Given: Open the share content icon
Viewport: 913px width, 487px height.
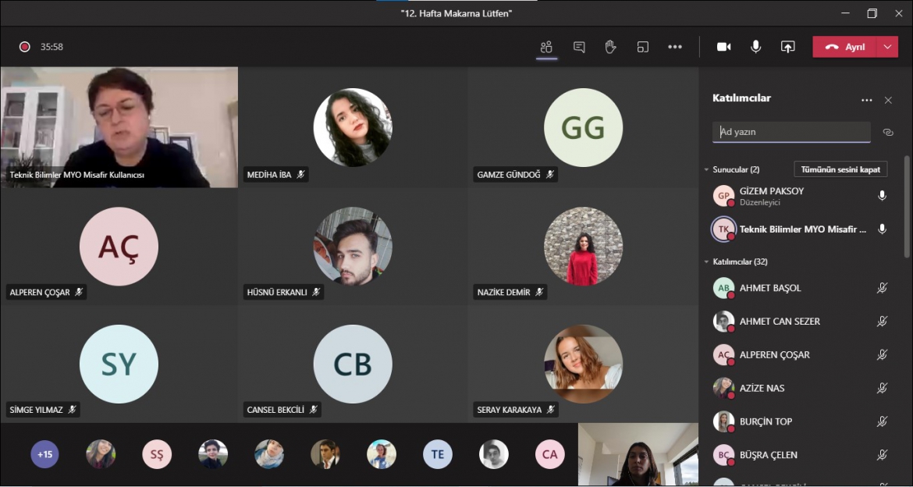Looking at the screenshot, I should click(x=788, y=47).
